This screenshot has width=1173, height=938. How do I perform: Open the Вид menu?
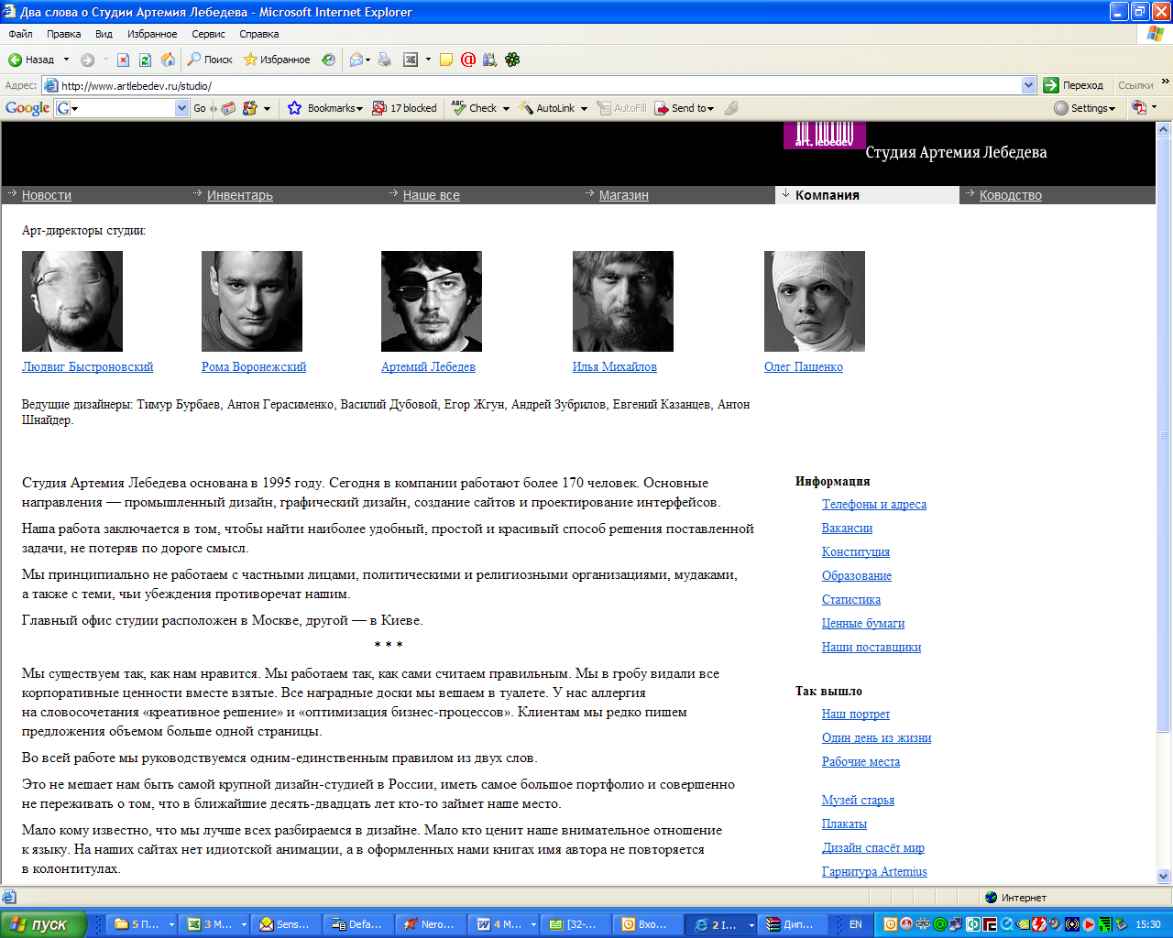pos(104,34)
